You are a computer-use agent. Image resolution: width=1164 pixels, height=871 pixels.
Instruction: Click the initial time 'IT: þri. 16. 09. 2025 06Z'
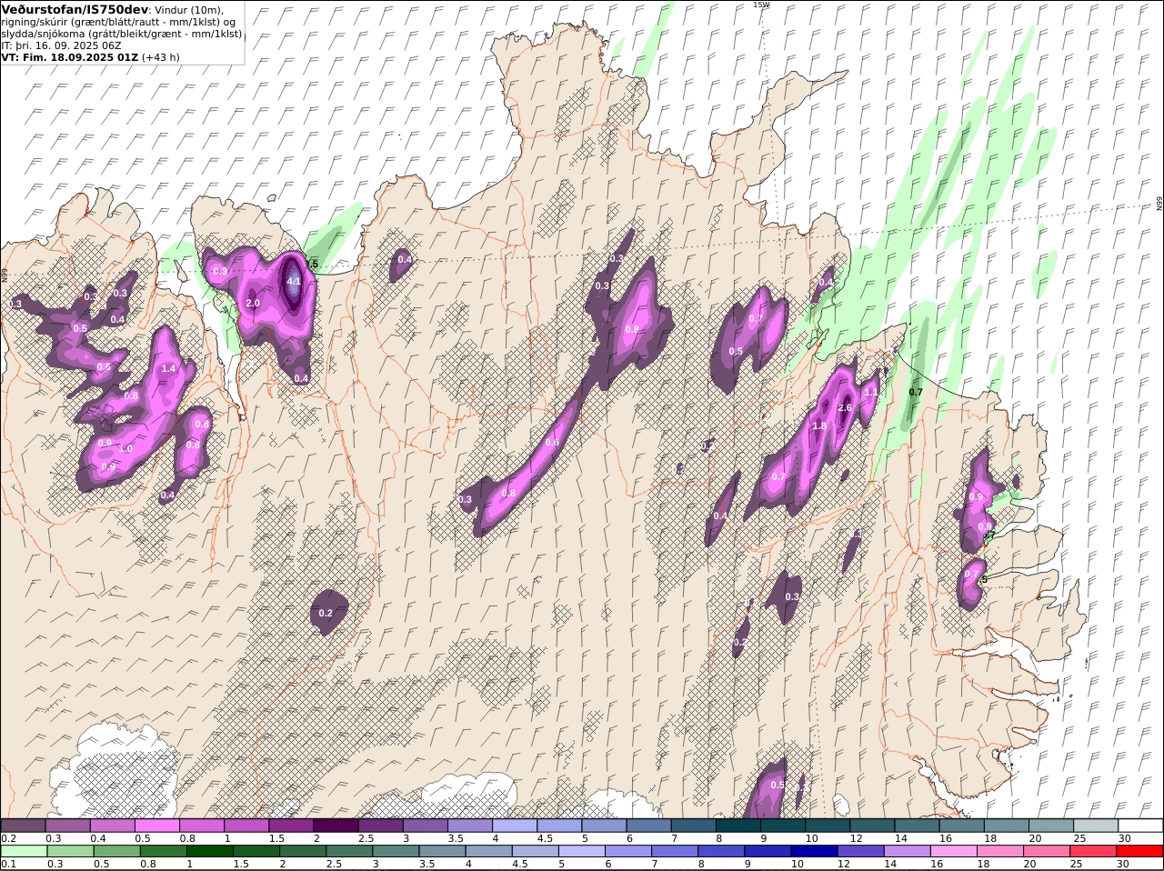tap(61, 45)
